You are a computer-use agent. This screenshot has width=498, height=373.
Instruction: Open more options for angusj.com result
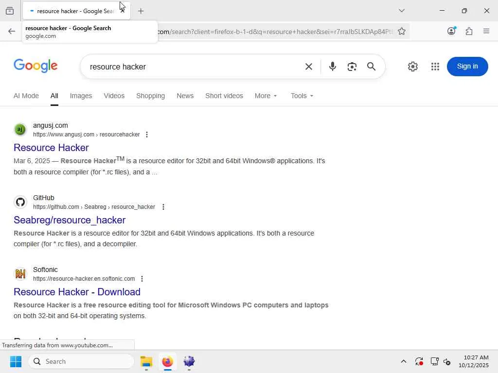point(147,135)
